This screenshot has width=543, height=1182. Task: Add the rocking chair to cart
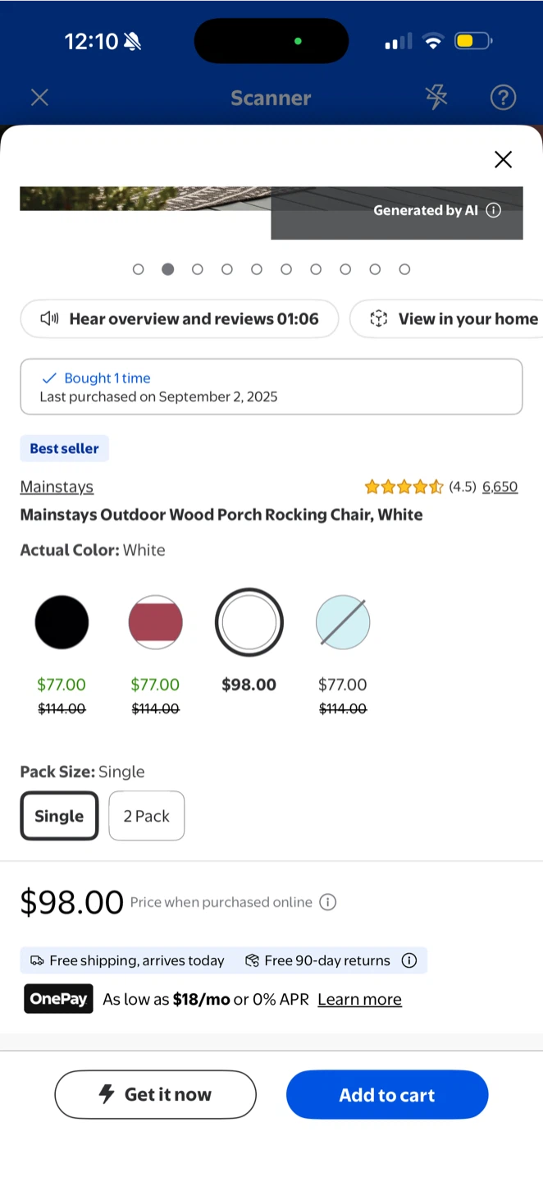click(387, 1094)
